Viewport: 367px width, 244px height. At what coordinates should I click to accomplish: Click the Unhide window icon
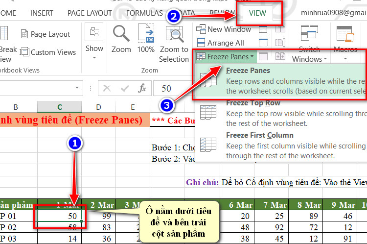pos(263,56)
